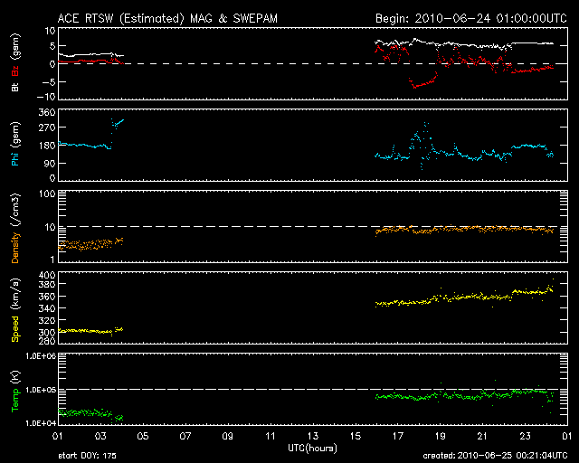Click the '21' hour tick label

click(482, 437)
